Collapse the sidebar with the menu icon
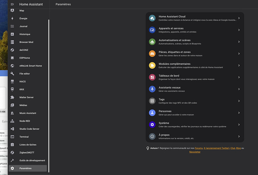The width and height of the screenshot is (258, 175). [x=12, y=4]
